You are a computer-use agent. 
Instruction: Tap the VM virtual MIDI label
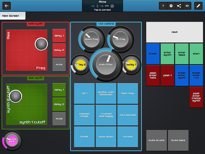[107, 6]
